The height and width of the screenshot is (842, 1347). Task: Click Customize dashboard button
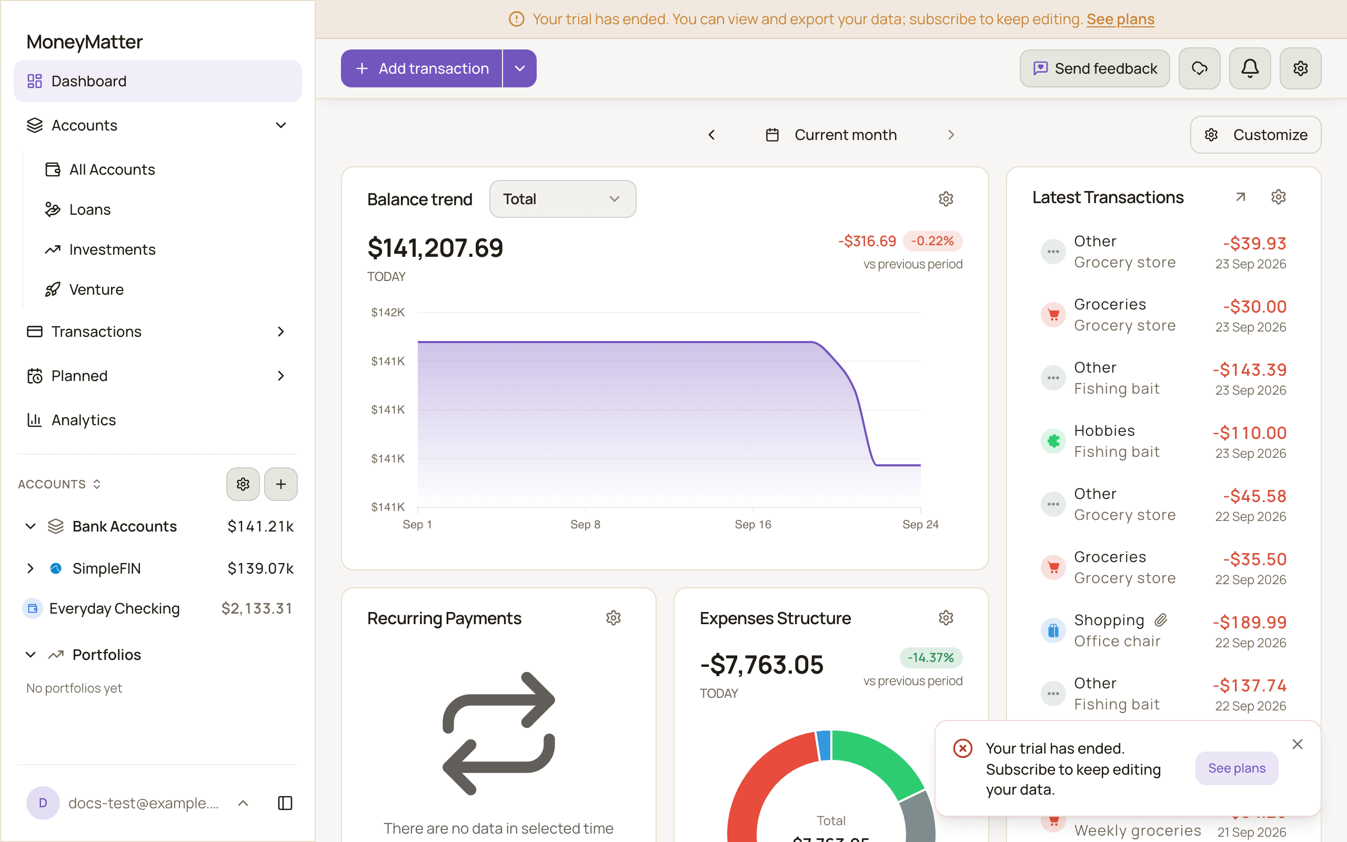pos(1255,135)
